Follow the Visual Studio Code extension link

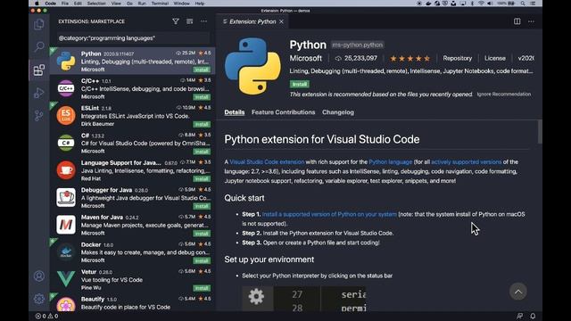(x=267, y=162)
